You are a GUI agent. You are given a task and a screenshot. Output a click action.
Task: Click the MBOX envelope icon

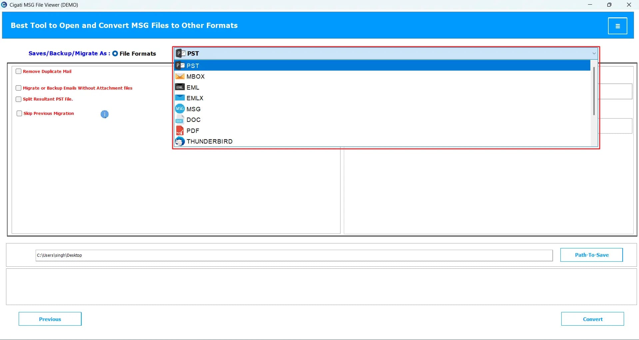coord(180,76)
